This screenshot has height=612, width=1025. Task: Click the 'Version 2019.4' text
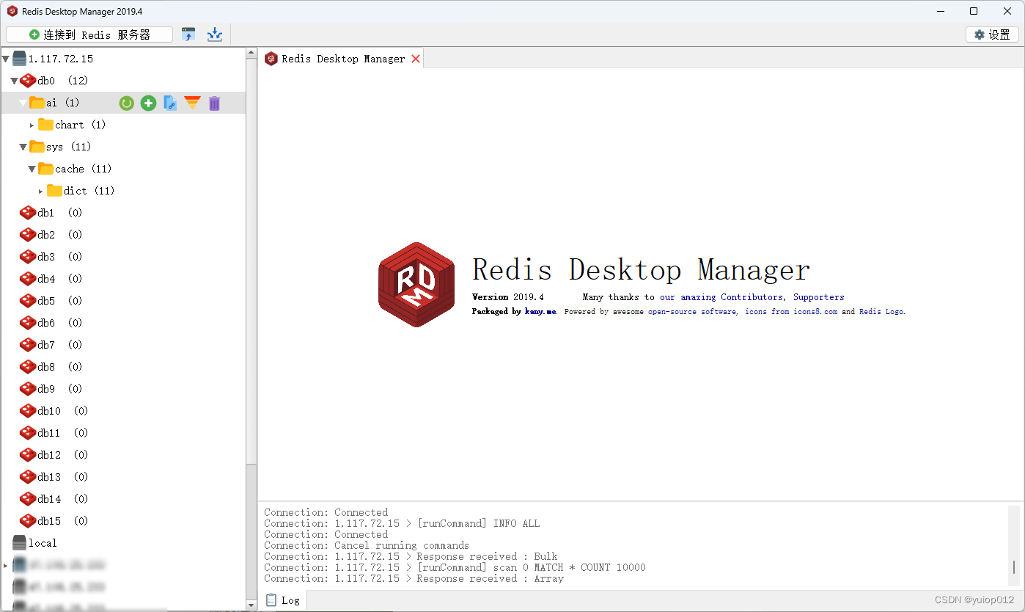[x=508, y=297]
